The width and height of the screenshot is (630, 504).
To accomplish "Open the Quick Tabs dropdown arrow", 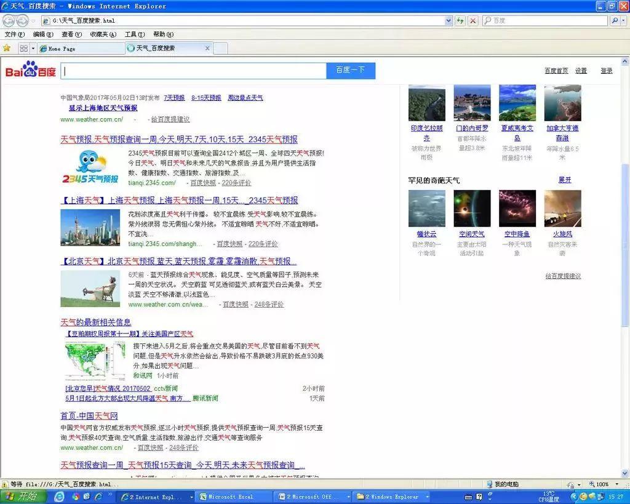I will pyautogui.click(x=33, y=48).
